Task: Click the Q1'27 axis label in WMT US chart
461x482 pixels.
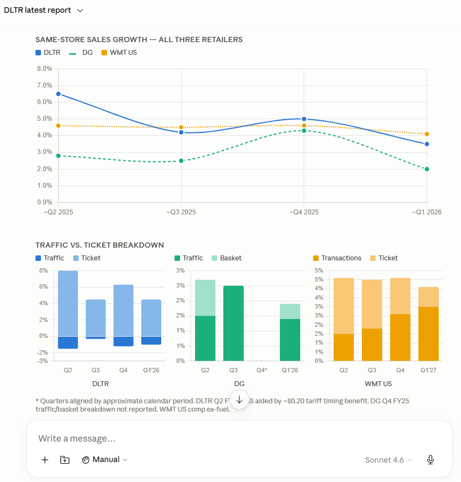Action: pyautogui.click(x=428, y=370)
